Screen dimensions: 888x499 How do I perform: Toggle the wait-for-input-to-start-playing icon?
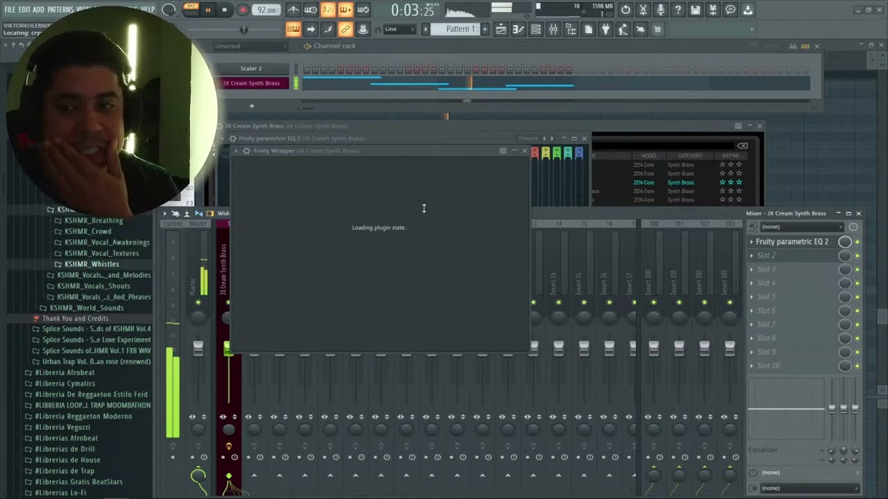[311, 10]
